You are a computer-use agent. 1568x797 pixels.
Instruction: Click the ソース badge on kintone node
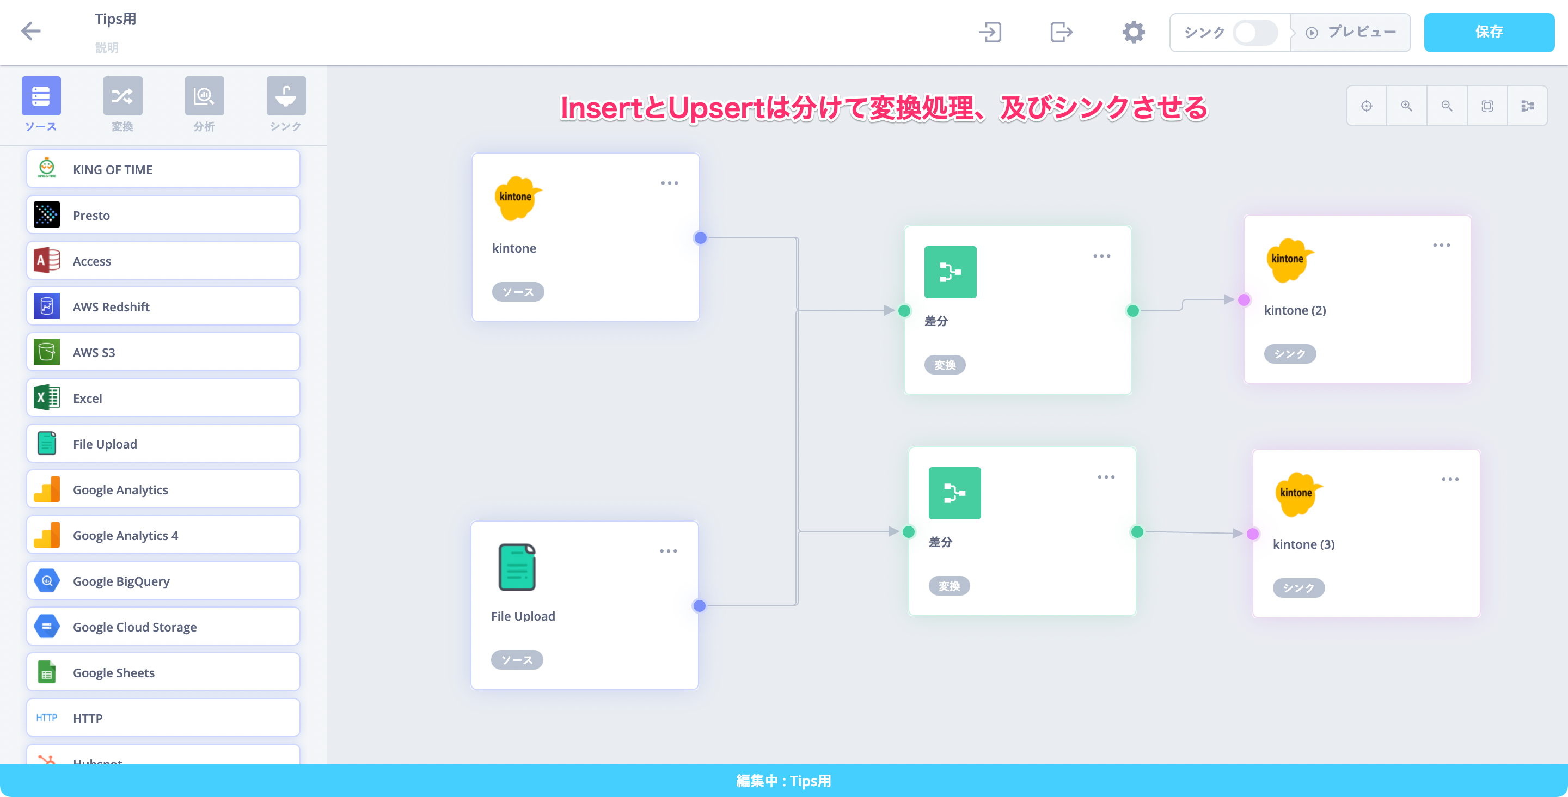[518, 292]
